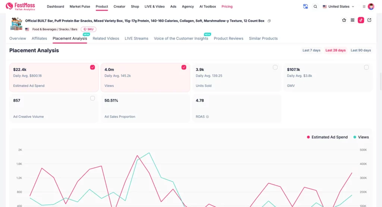This screenshot has width=382, height=207.
Task: Click the ROAS 4.78 value
Action: 200,100
